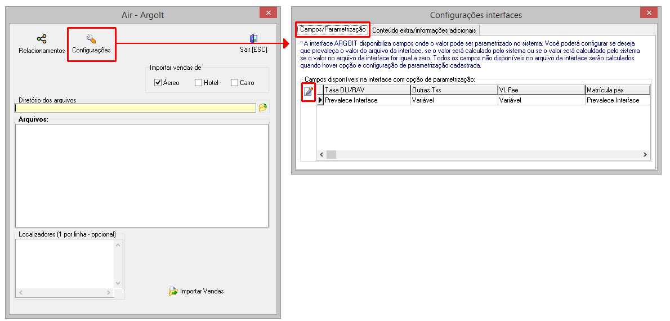Click the Outras Txs column header
Image resolution: width=670 pixels, height=321 pixels.
tap(454, 90)
